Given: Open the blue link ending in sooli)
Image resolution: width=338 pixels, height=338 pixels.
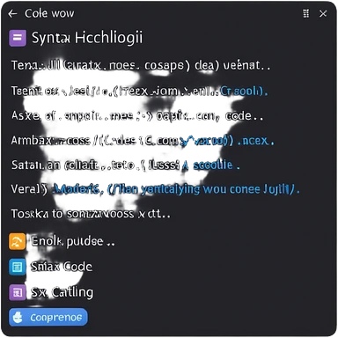Looking at the screenshot, I should point(244,92).
